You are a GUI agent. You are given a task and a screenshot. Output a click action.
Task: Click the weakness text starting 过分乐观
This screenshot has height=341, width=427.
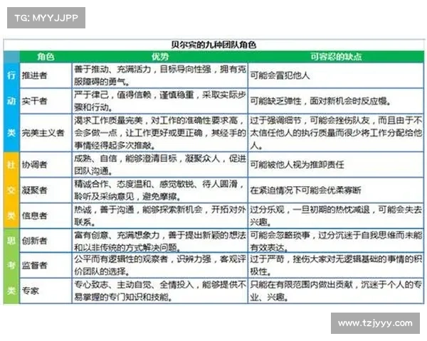(x=336, y=216)
